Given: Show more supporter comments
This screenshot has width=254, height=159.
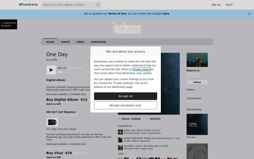Looking at the screenshot, I should tap(121, 153).
